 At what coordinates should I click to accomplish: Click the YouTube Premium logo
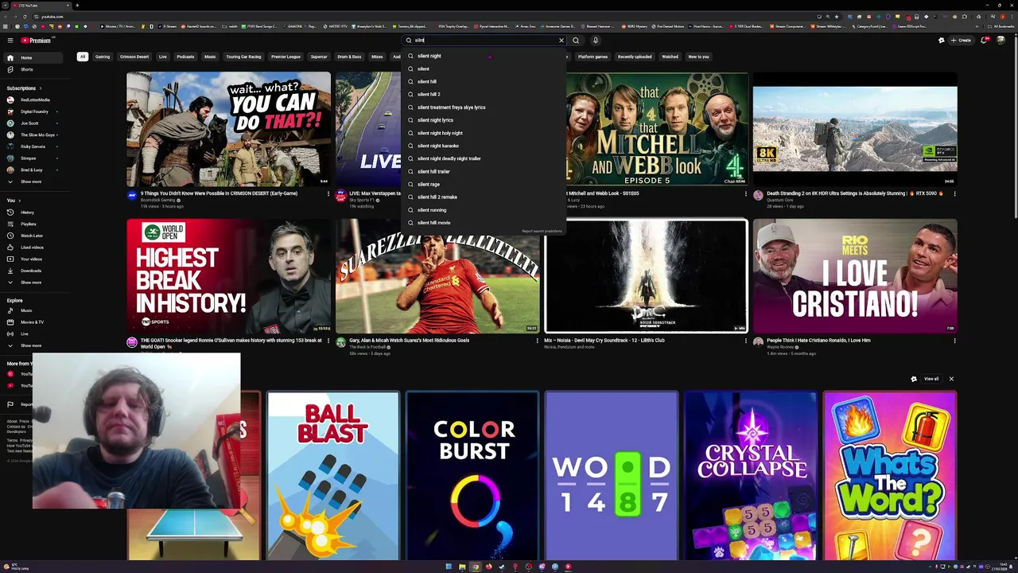[x=36, y=40]
